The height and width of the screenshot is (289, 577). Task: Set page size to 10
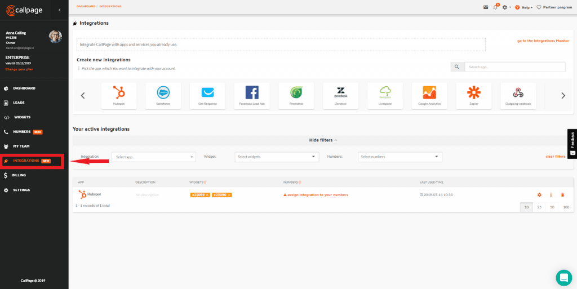coord(527,207)
